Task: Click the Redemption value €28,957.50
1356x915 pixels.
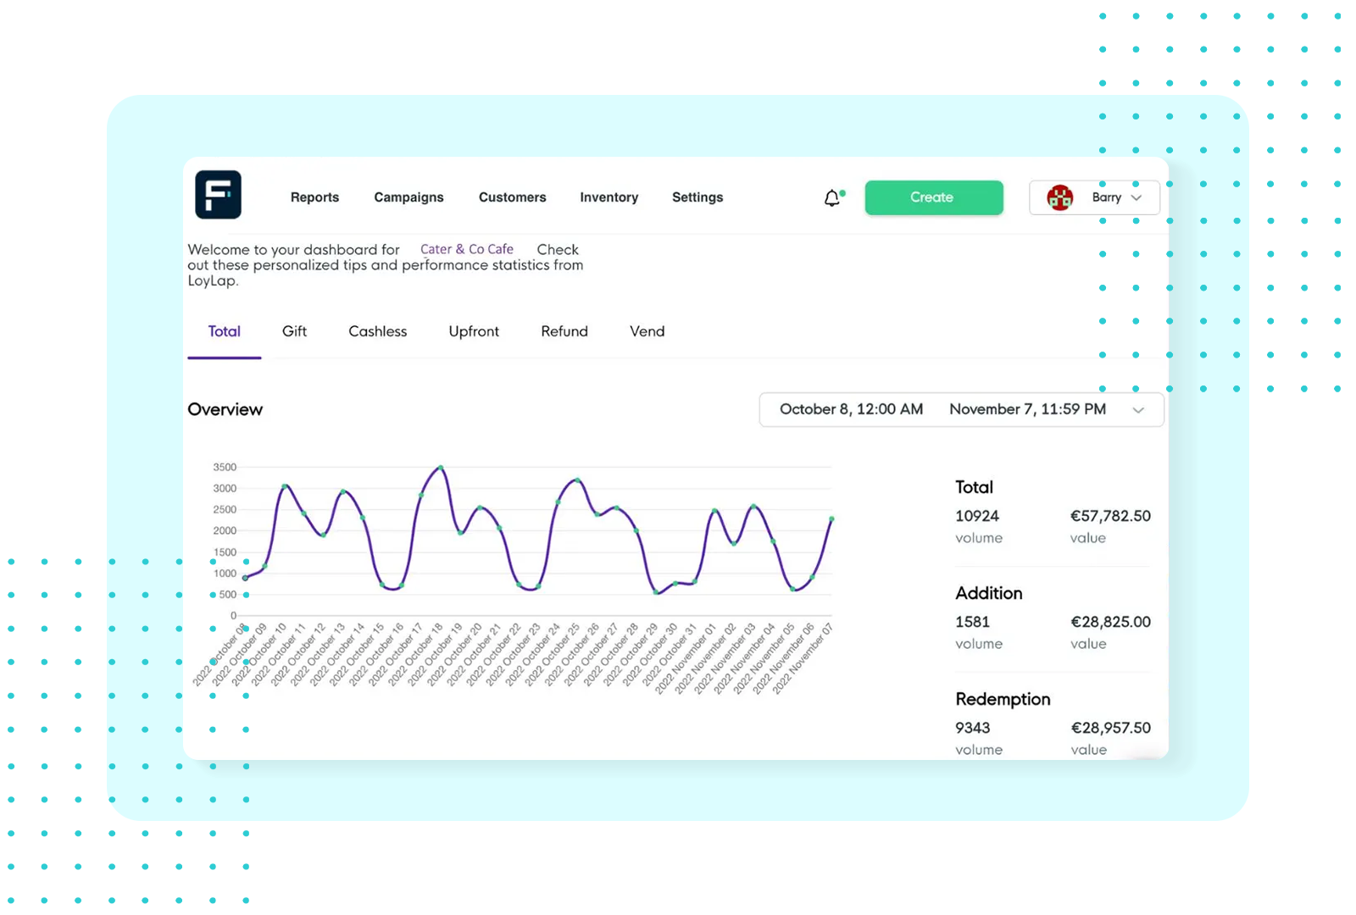Action: pos(1110,728)
